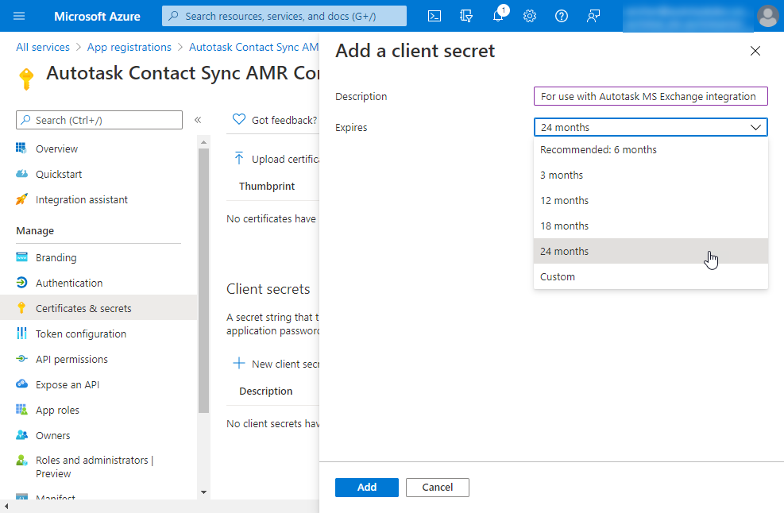The height and width of the screenshot is (513, 784).
Task: Toggle the Expires dropdown box
Action: point(650,127)
